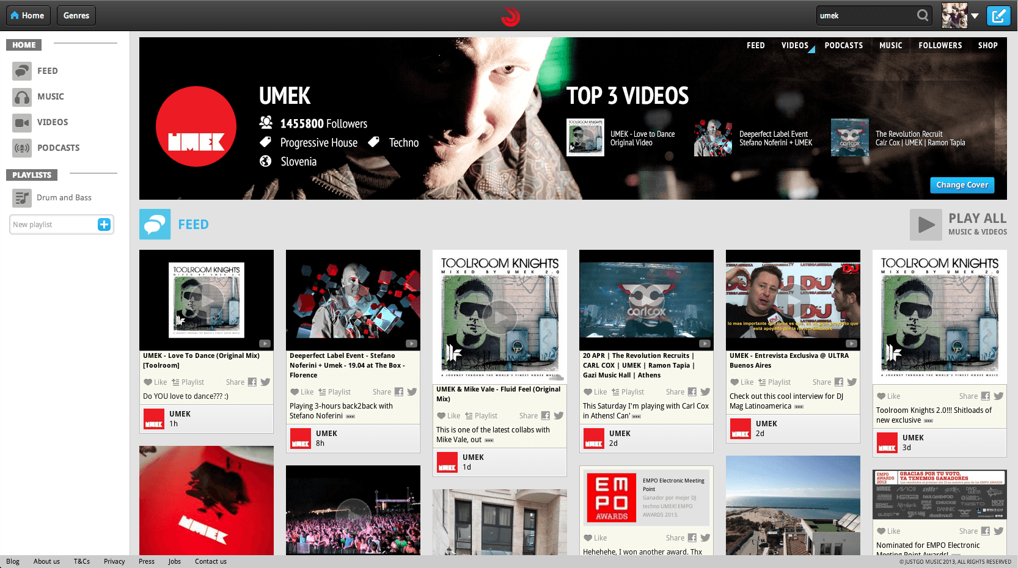Open the Techno genre tag
This screenshot has height=568, width=1018.
coord(404,143)
